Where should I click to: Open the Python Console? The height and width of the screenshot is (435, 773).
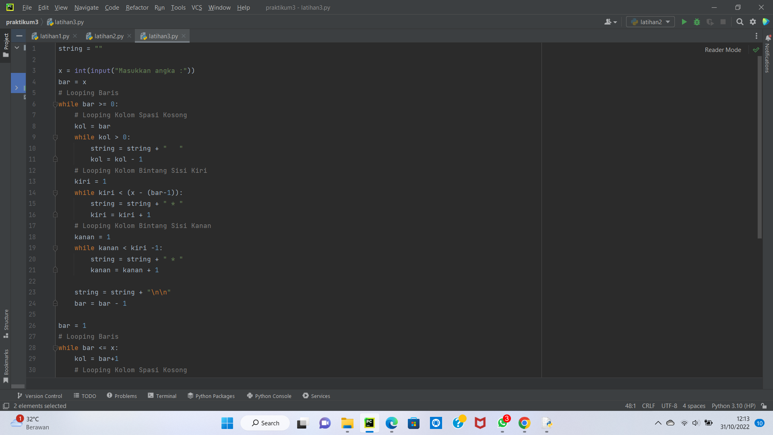pyautogui.click(x=273, y=396)
